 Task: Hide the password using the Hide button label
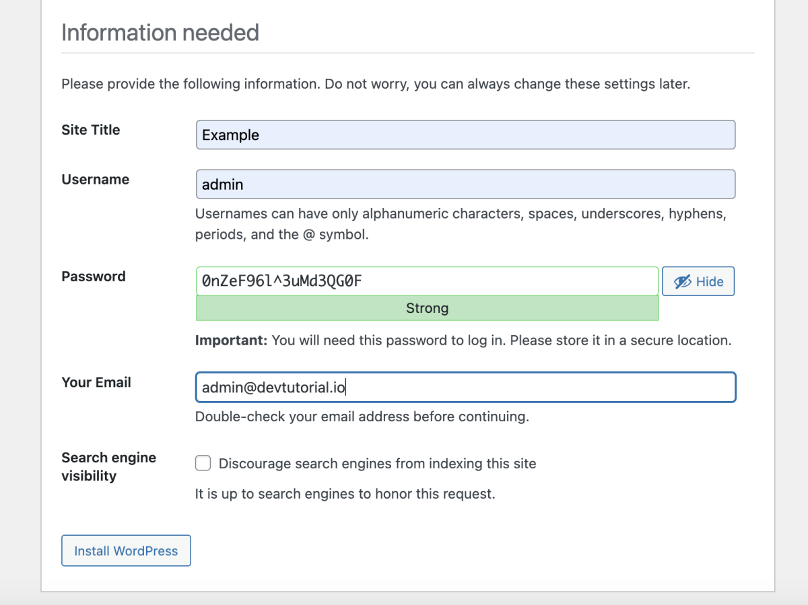click(x=710, y=281)
